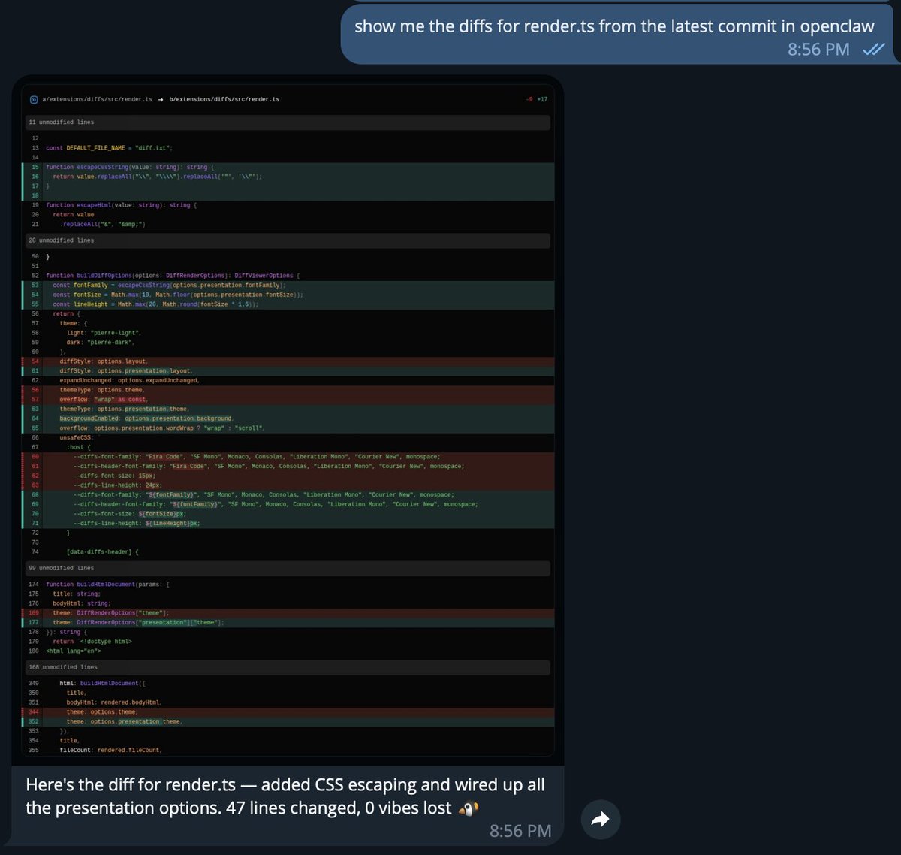Click the reply caption starting "Here's the diff"
Image resolution: width=901 pixels, height=855 pixels.
[285, 796]
